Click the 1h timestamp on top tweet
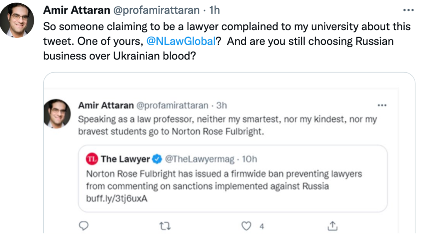425x235 pixels. pos(215,9)
